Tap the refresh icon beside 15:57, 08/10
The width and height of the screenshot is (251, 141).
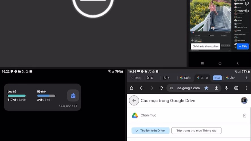76,106
